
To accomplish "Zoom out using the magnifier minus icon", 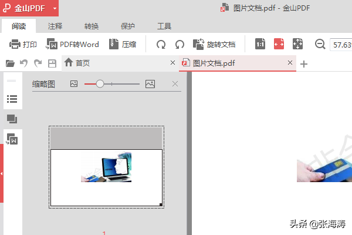I will click(x=320, y=44).
